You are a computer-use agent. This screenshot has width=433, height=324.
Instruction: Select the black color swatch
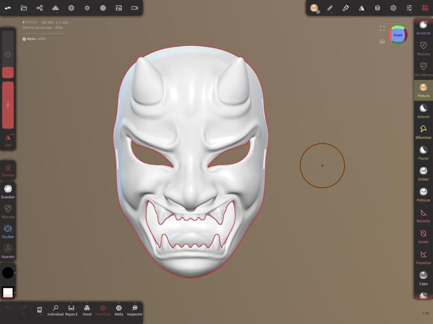8,272
